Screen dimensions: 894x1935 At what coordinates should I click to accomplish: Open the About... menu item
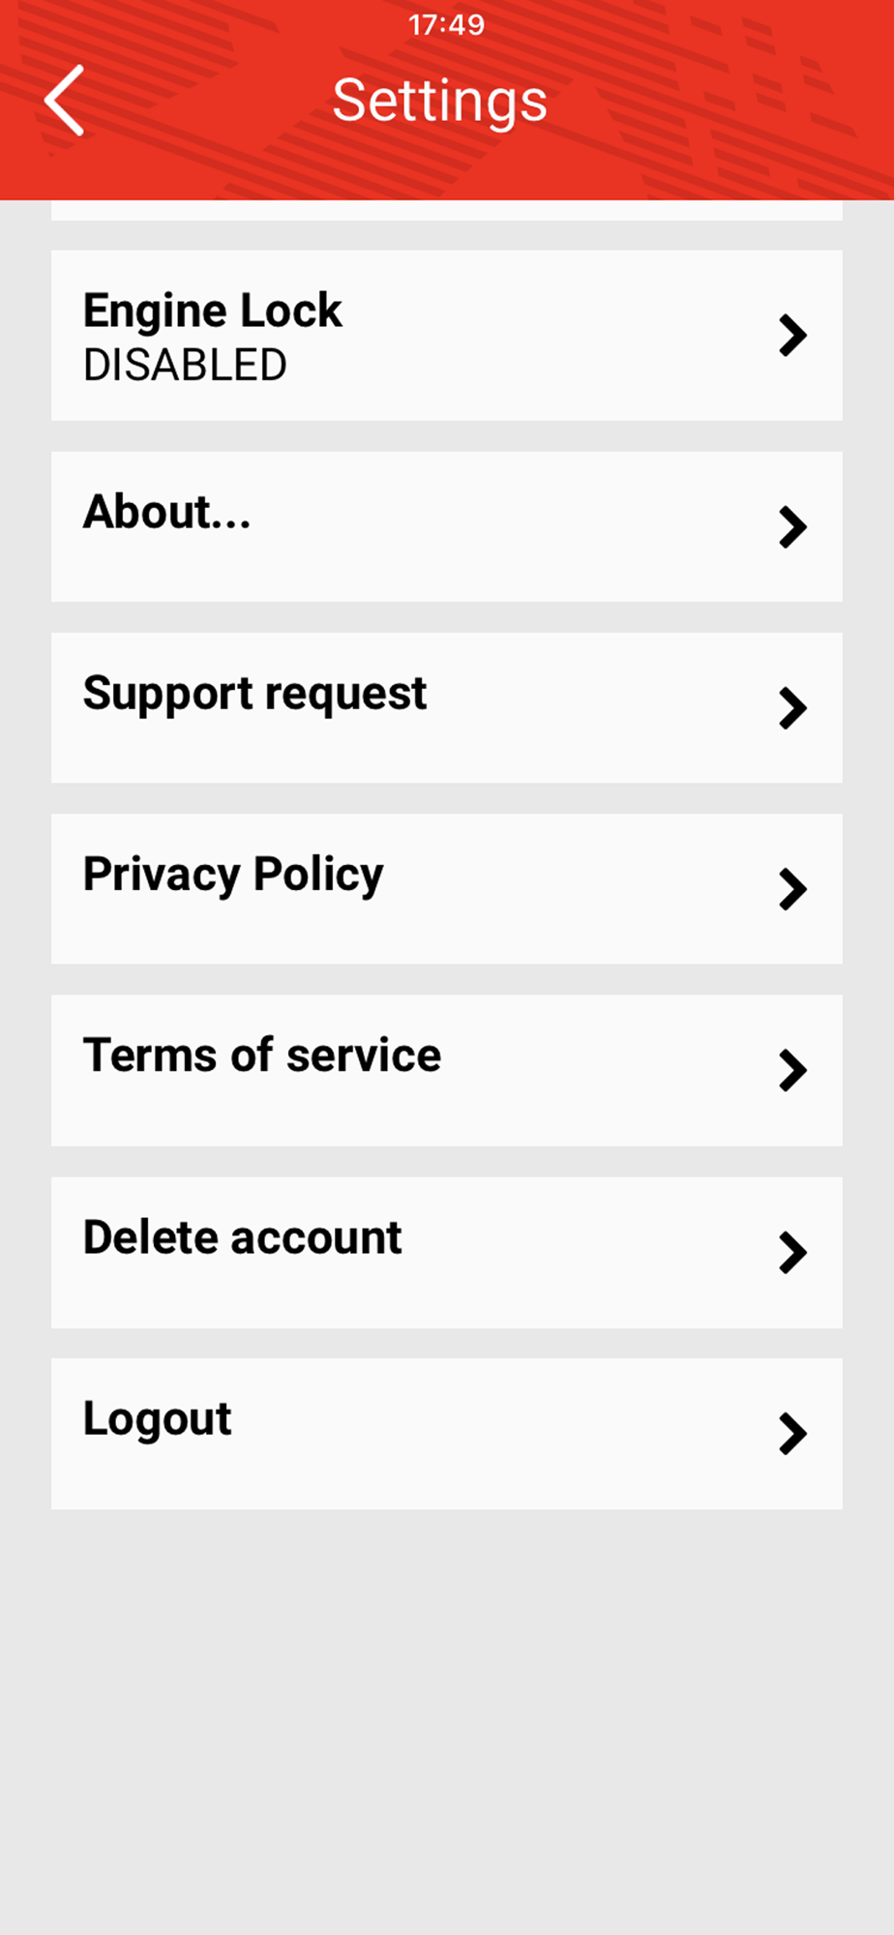(167, 512)
